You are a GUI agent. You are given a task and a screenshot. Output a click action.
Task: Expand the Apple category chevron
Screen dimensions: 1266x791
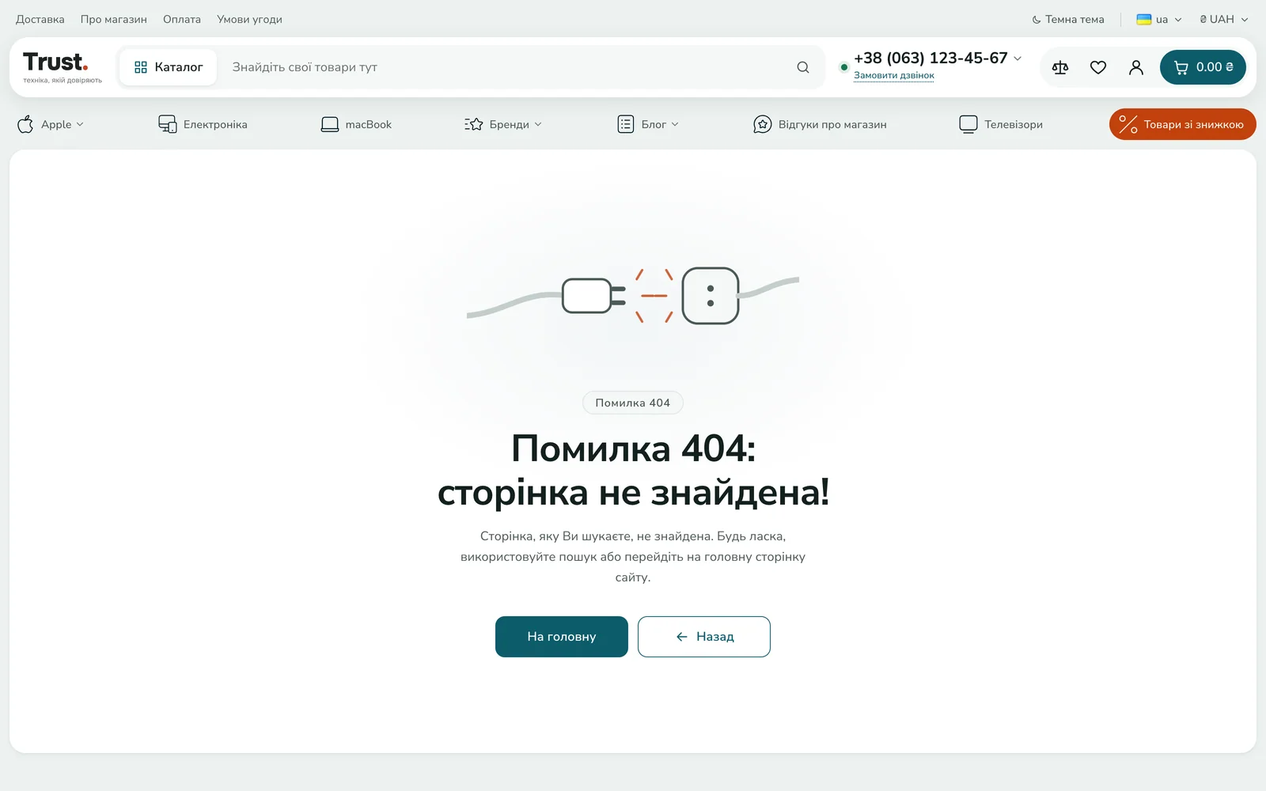pyautogui.click(x=80, y=124)
